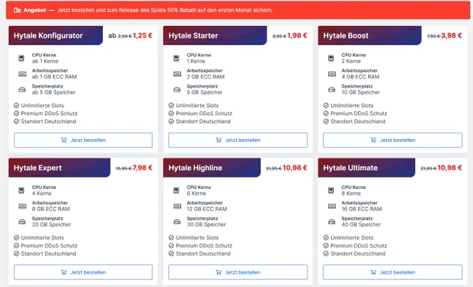Screen dimensions: 473x287
Task: Click the 7,98 € discounted price
Action: click(x=143, y=168)
